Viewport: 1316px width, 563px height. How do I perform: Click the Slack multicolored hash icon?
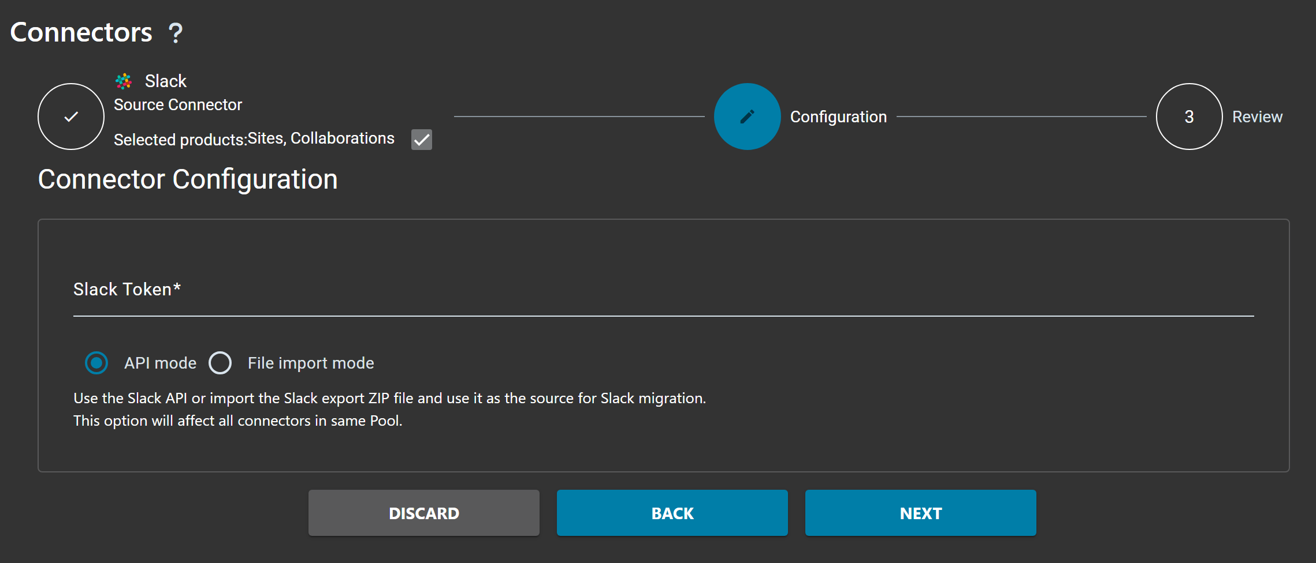click(x=124, y=81)
